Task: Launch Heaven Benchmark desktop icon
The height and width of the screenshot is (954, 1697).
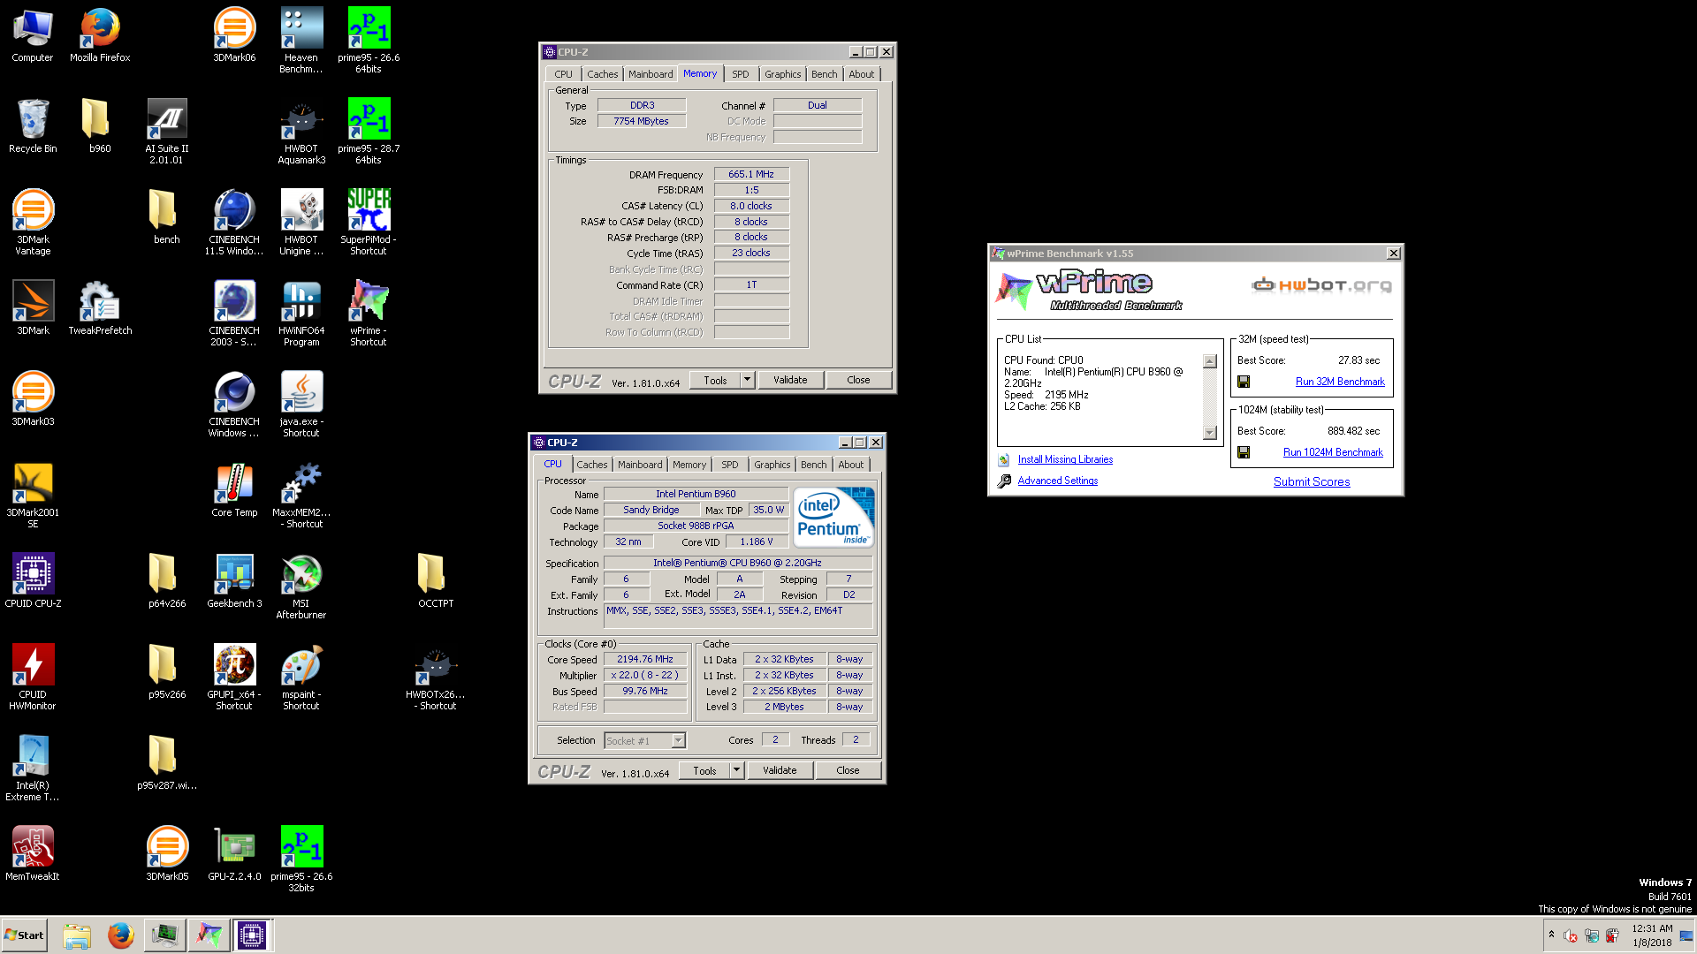Action: click(x=301, y=40)
